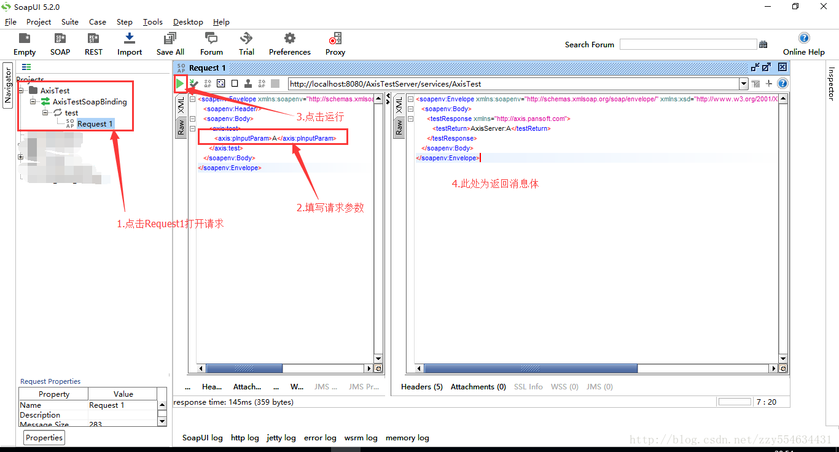Select Request 1 in the tree
The image size is (839, 452).
click(x=95, y=123)
